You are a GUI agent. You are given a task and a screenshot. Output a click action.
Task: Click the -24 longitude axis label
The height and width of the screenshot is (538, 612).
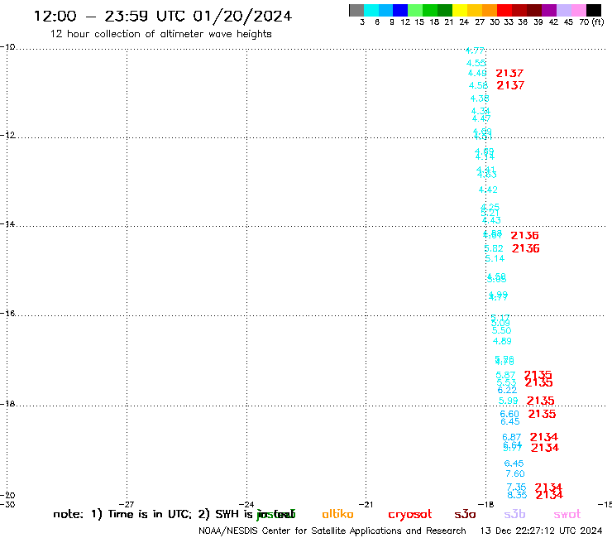pyautogui.click(x=246, y=505)
